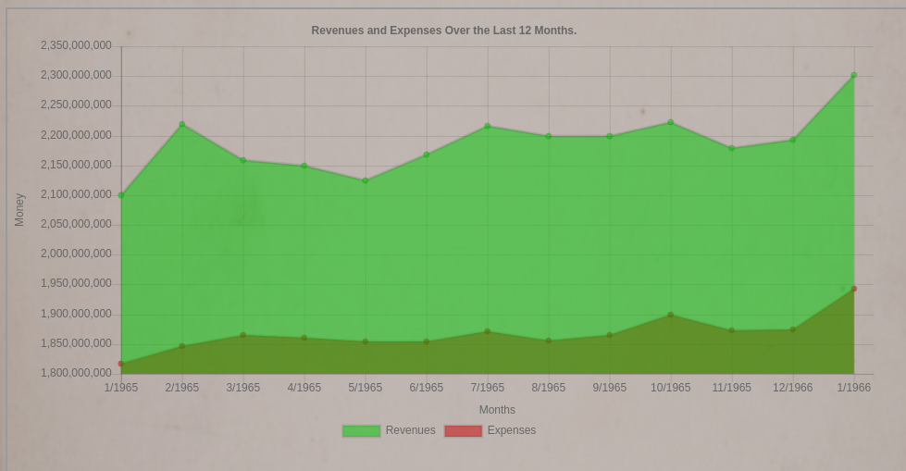Select the Revenues data point for 5/1965

pos(366,180)
